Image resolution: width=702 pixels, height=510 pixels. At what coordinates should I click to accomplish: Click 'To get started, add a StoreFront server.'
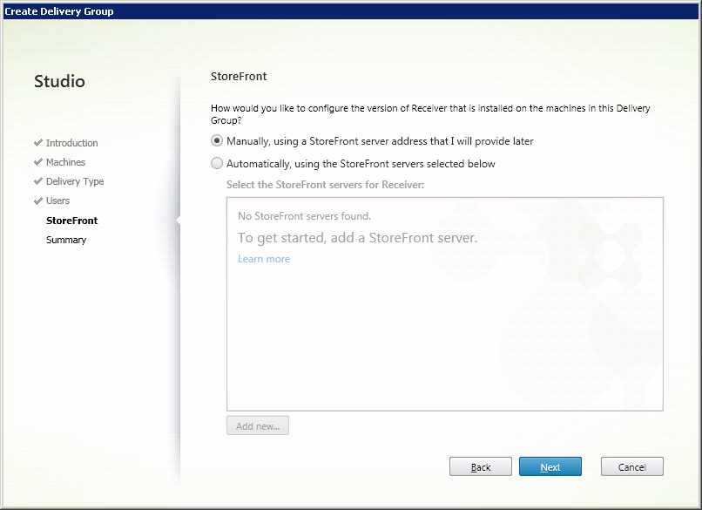pos(358,237)
